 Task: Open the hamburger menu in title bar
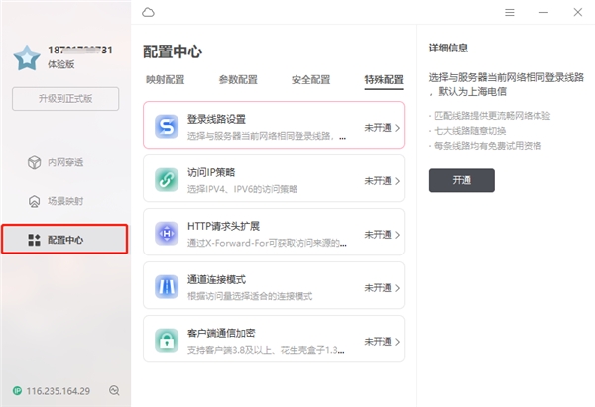coord(510,12)
